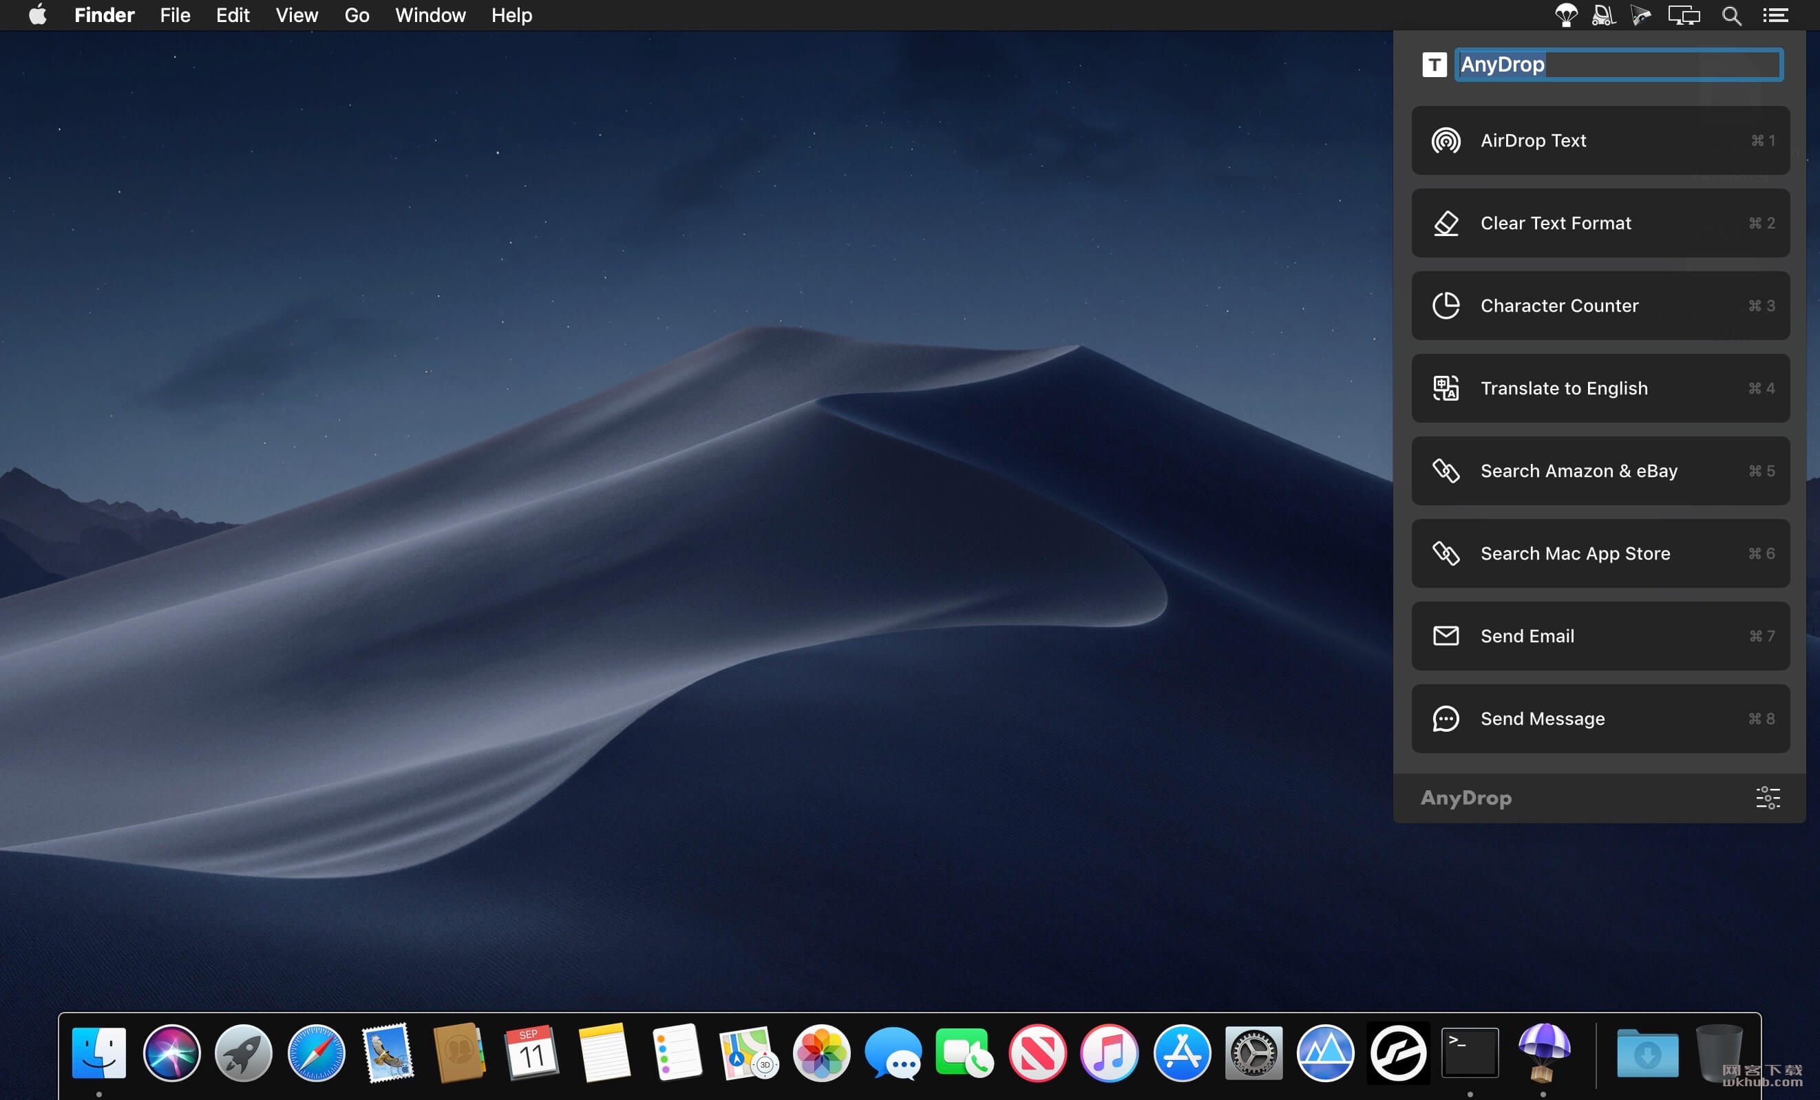Image resolution: width=1820 pixels, height=1100 pixels.
Task: Open the View menu
Action: point(297,16)
